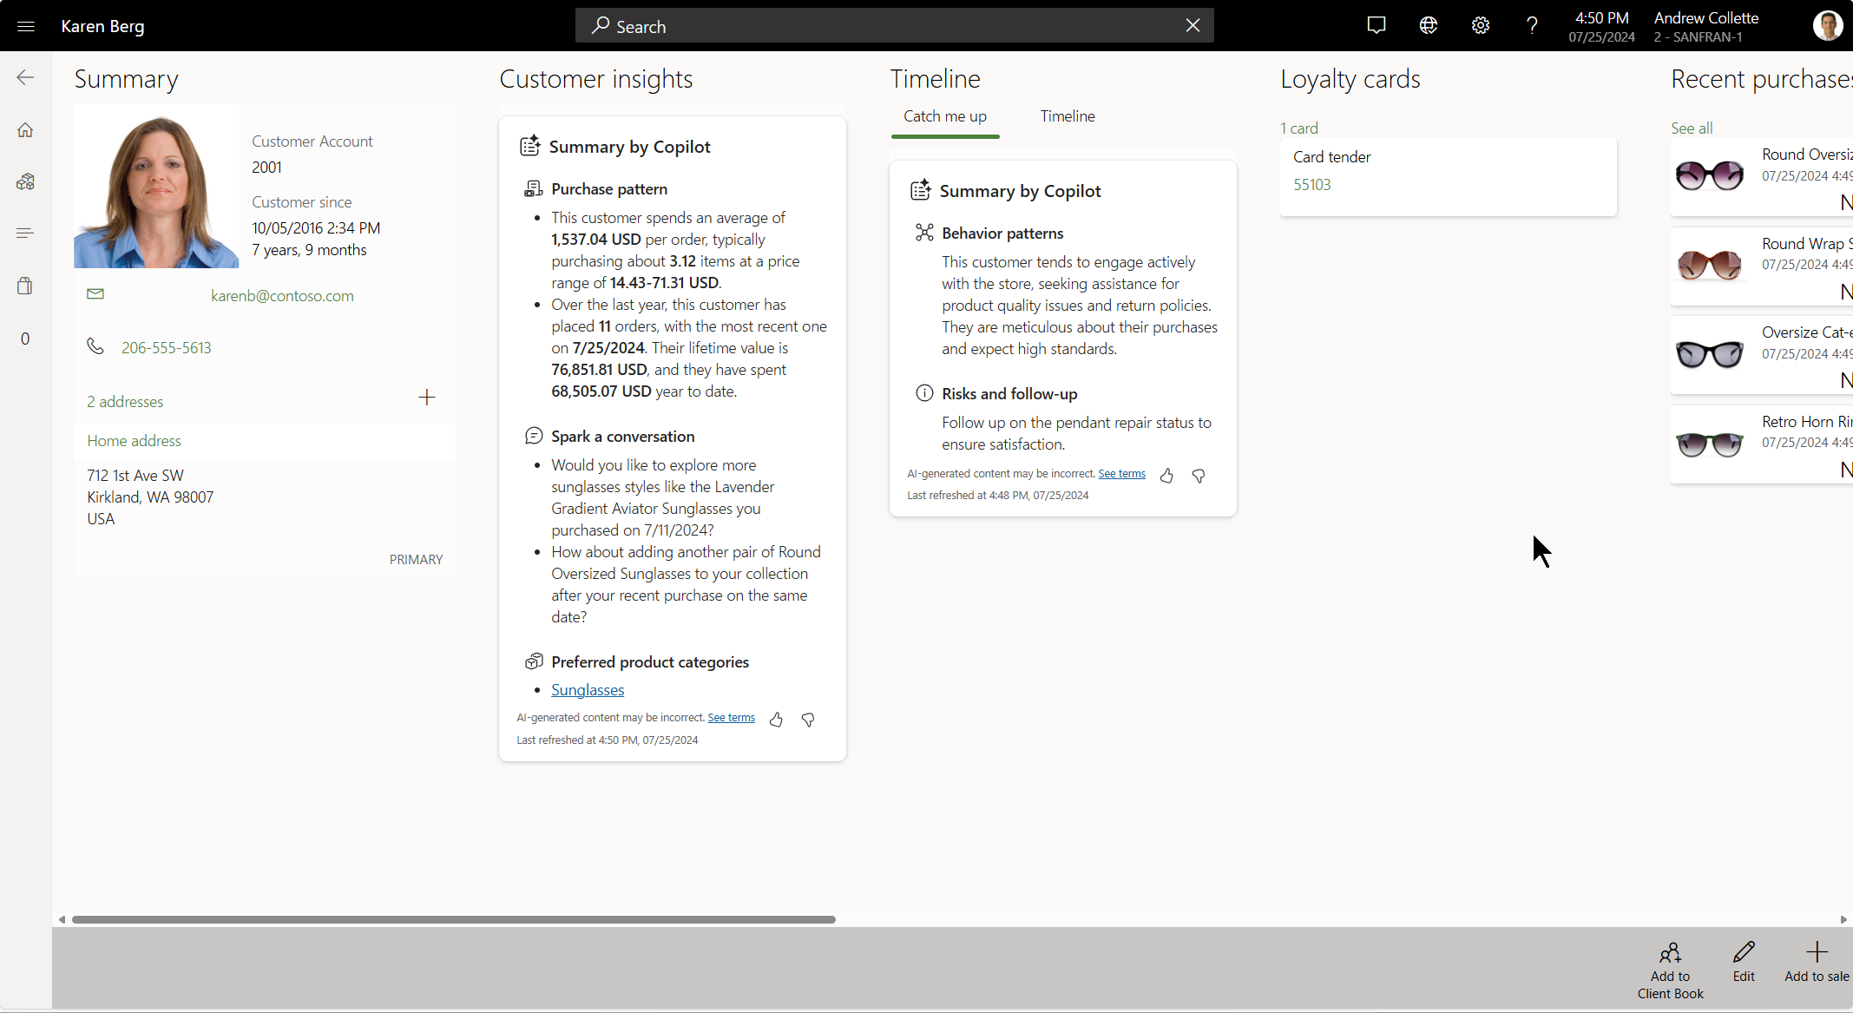The width and height of the screenshot is (1853, 1013).
Task: Click the Sunglasses preferred category link
Action: point(586,690)
